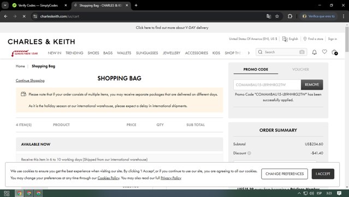
Task: Click the AVAILABLE NOW section header
Action: [x=120, y=144]
